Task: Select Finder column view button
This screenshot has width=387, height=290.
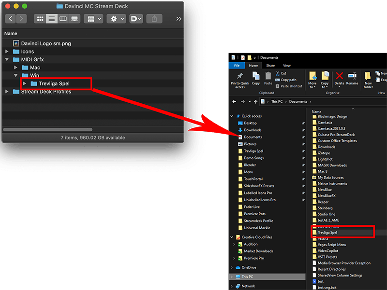Action: [x=63, y=19]
